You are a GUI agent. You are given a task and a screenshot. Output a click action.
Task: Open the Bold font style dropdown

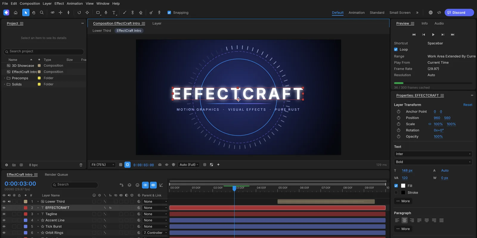[433, 162]
